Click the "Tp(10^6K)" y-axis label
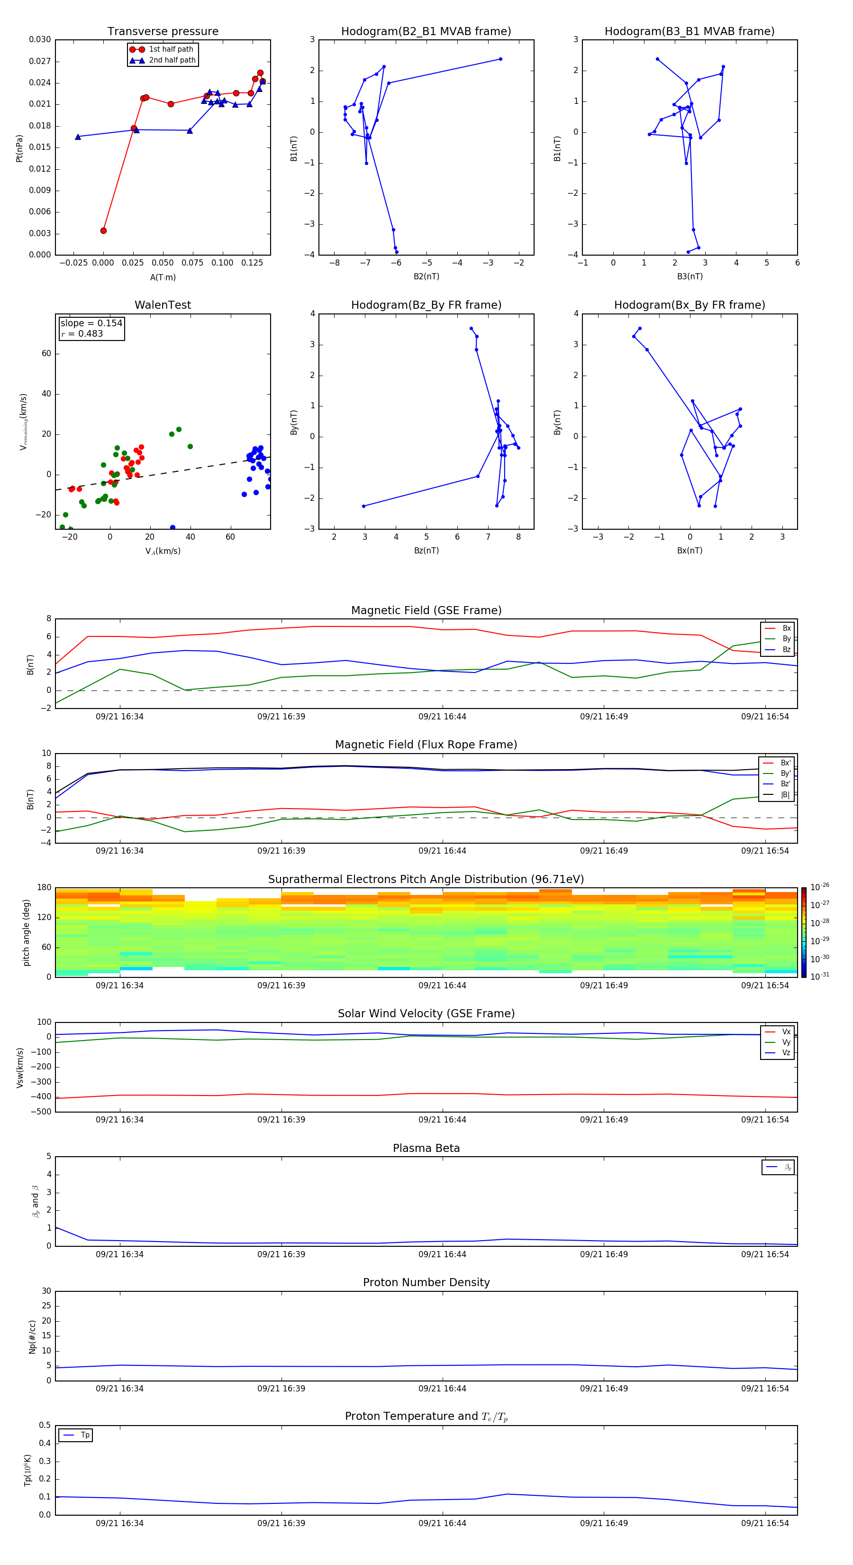The height and width of the screenshot is (1565, 853). [x=27, y=1470]
